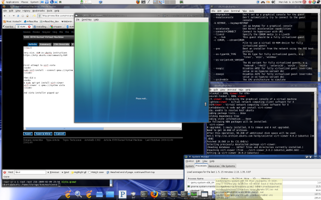Viewport: 321px width, 200px height.
Task: Click system monitor graph icon in dock
Action: coord(194,194)
